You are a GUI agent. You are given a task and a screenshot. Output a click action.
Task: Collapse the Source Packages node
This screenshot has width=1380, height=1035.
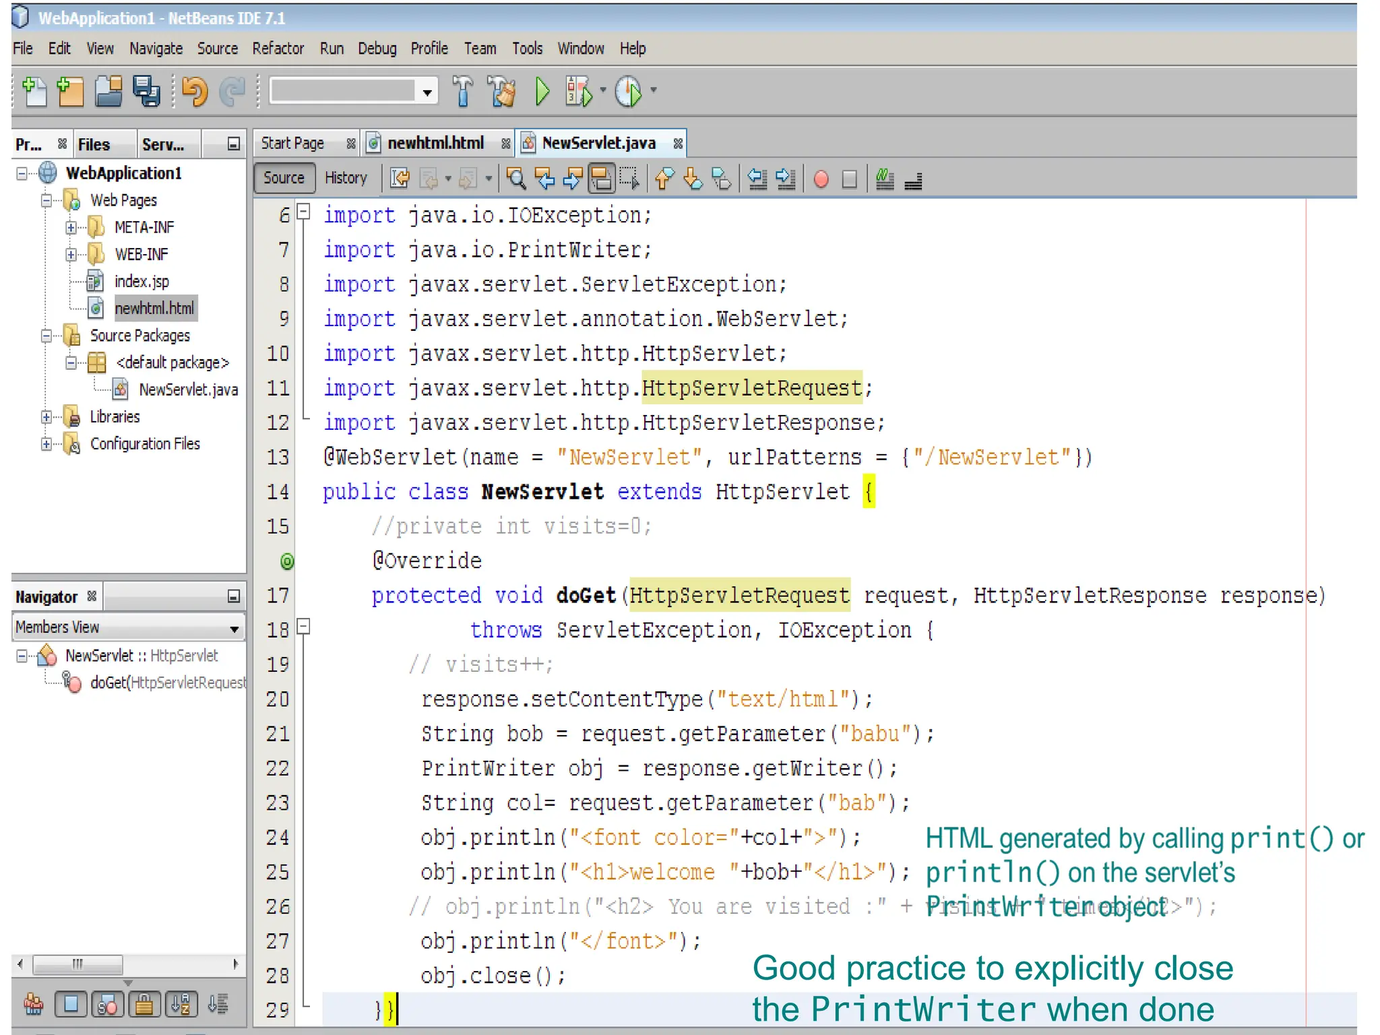(x=46, y=336)
